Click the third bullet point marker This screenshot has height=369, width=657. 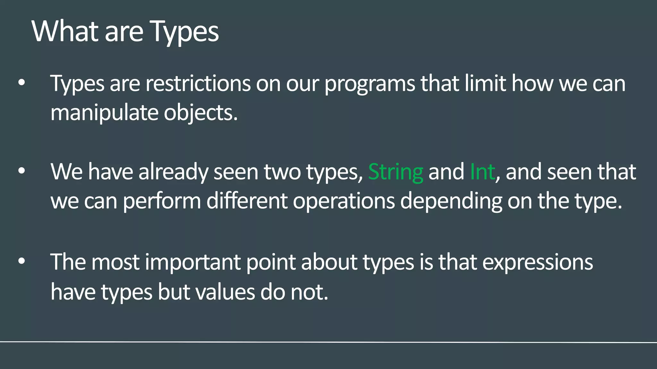coord(21,261)
